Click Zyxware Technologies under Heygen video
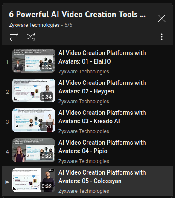 pyautogui.click(x=84, y=102)
